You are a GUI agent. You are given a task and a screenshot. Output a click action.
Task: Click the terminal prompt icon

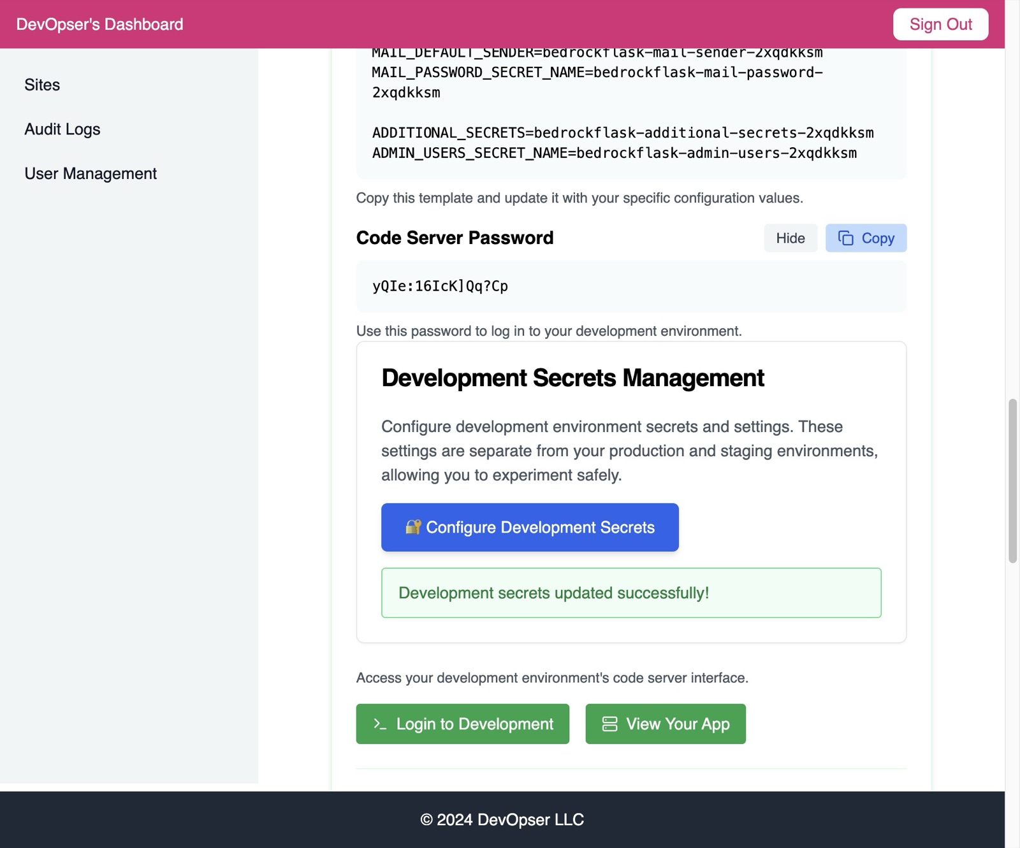click(x=380, y=724)
